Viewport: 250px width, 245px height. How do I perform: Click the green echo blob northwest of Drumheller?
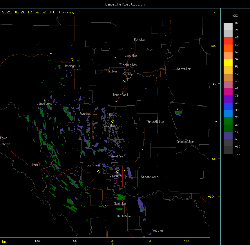pos(179,113)
